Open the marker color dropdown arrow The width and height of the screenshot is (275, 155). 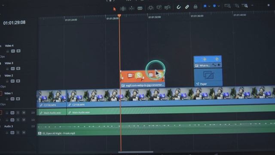(219, 6)
